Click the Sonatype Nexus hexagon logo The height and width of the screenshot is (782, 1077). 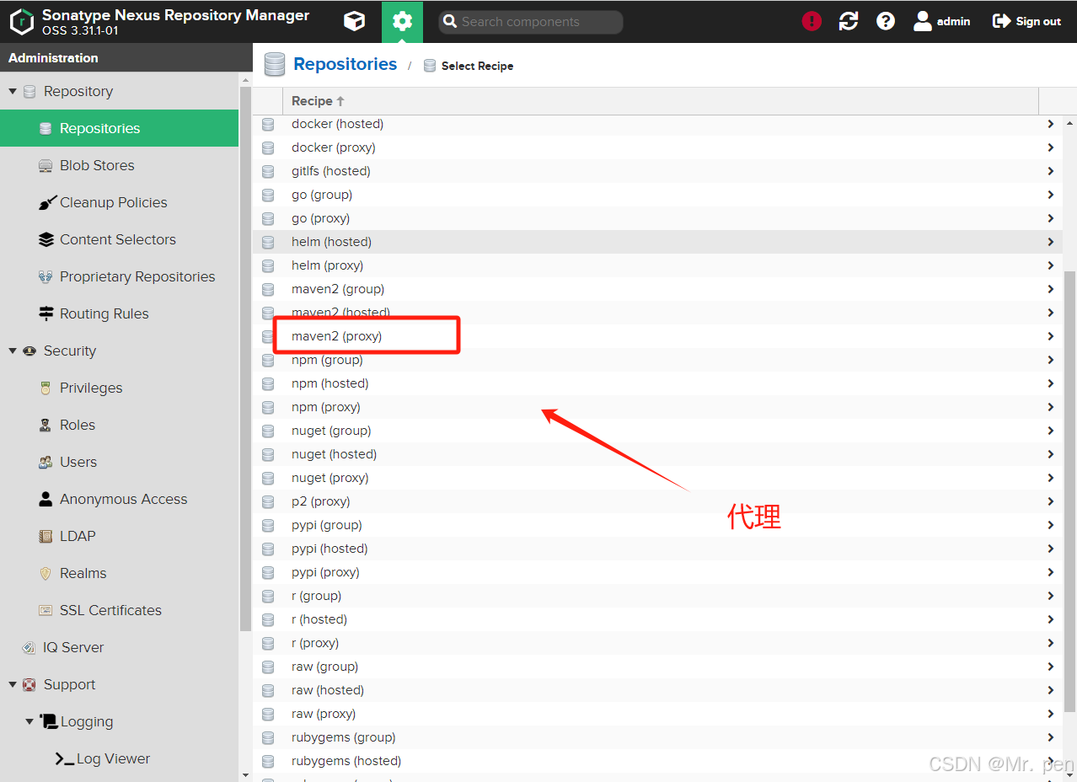click(x=22, y=22)
